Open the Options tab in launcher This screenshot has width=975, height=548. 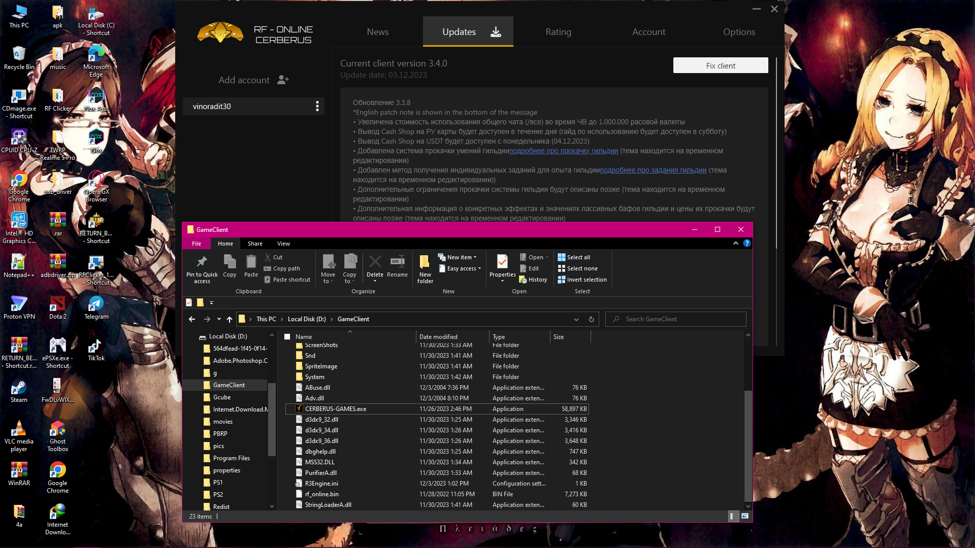click(x=739, y=32)
